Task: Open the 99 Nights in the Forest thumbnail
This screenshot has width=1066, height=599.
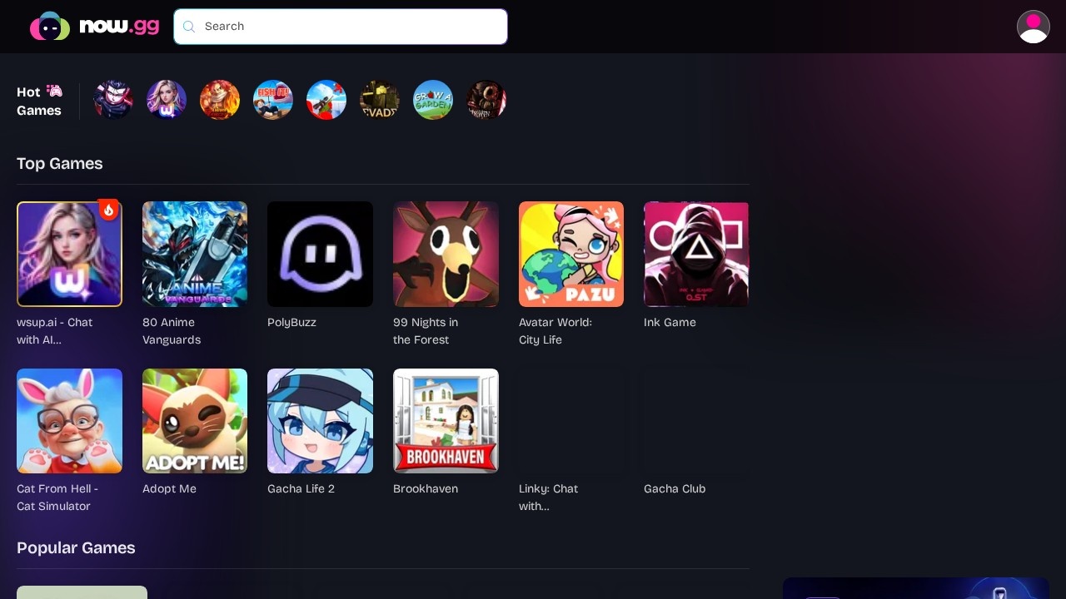Action: (446, 254)
